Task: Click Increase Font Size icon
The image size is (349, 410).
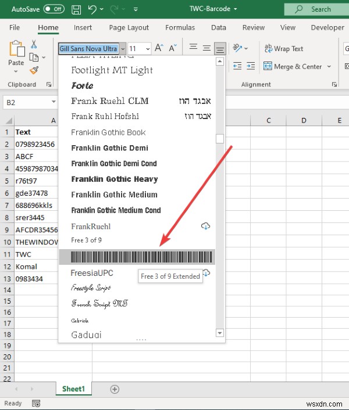Action: (x=159, y=48)
